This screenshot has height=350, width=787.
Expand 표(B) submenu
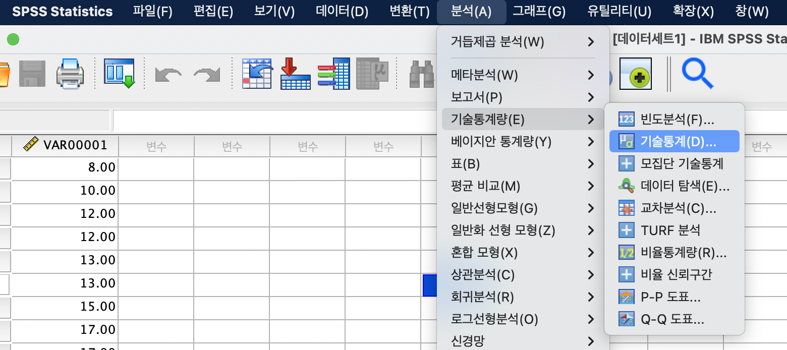point(523,164)
